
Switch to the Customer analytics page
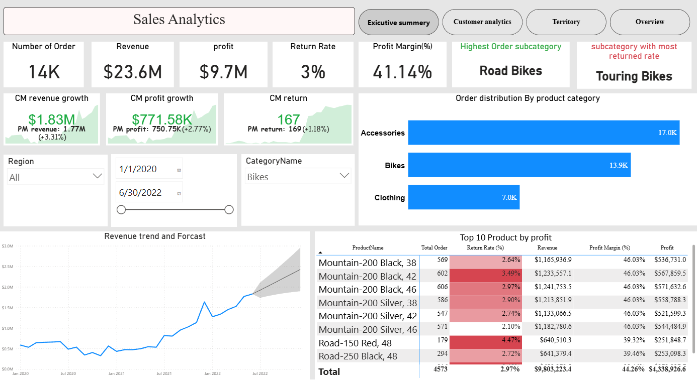tap(482, 22)
